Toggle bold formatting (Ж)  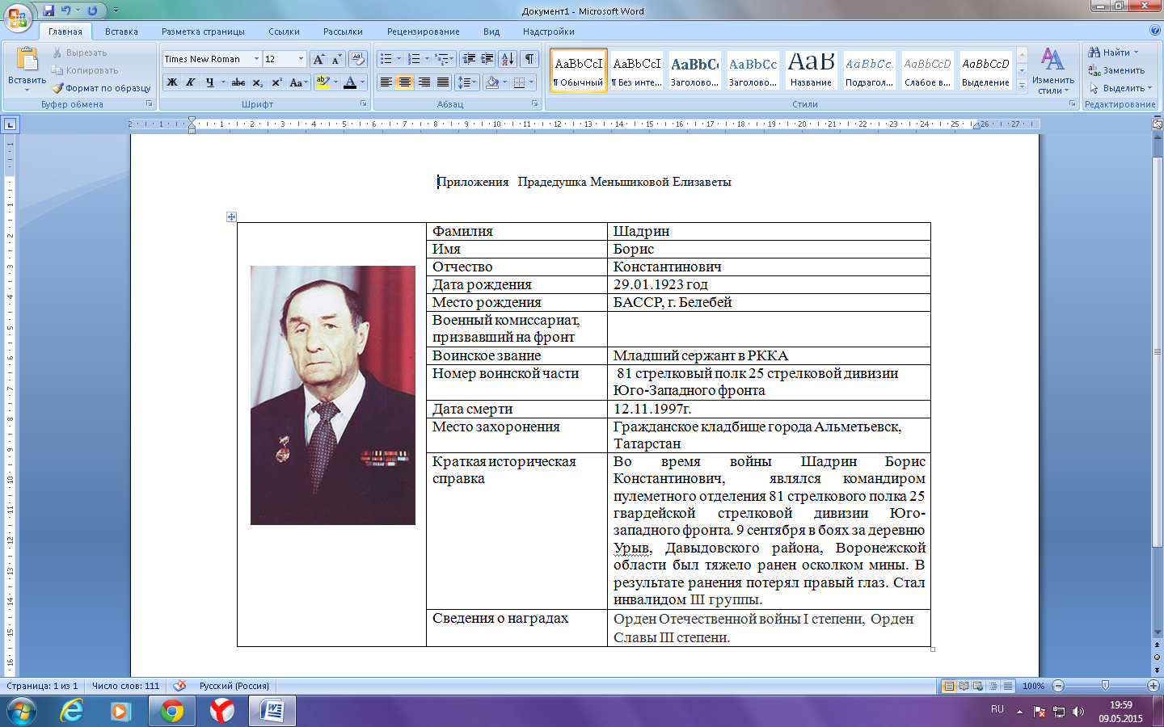[171, 82]
